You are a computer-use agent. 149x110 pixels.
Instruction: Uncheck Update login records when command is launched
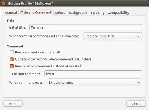(x=12, y=59)
